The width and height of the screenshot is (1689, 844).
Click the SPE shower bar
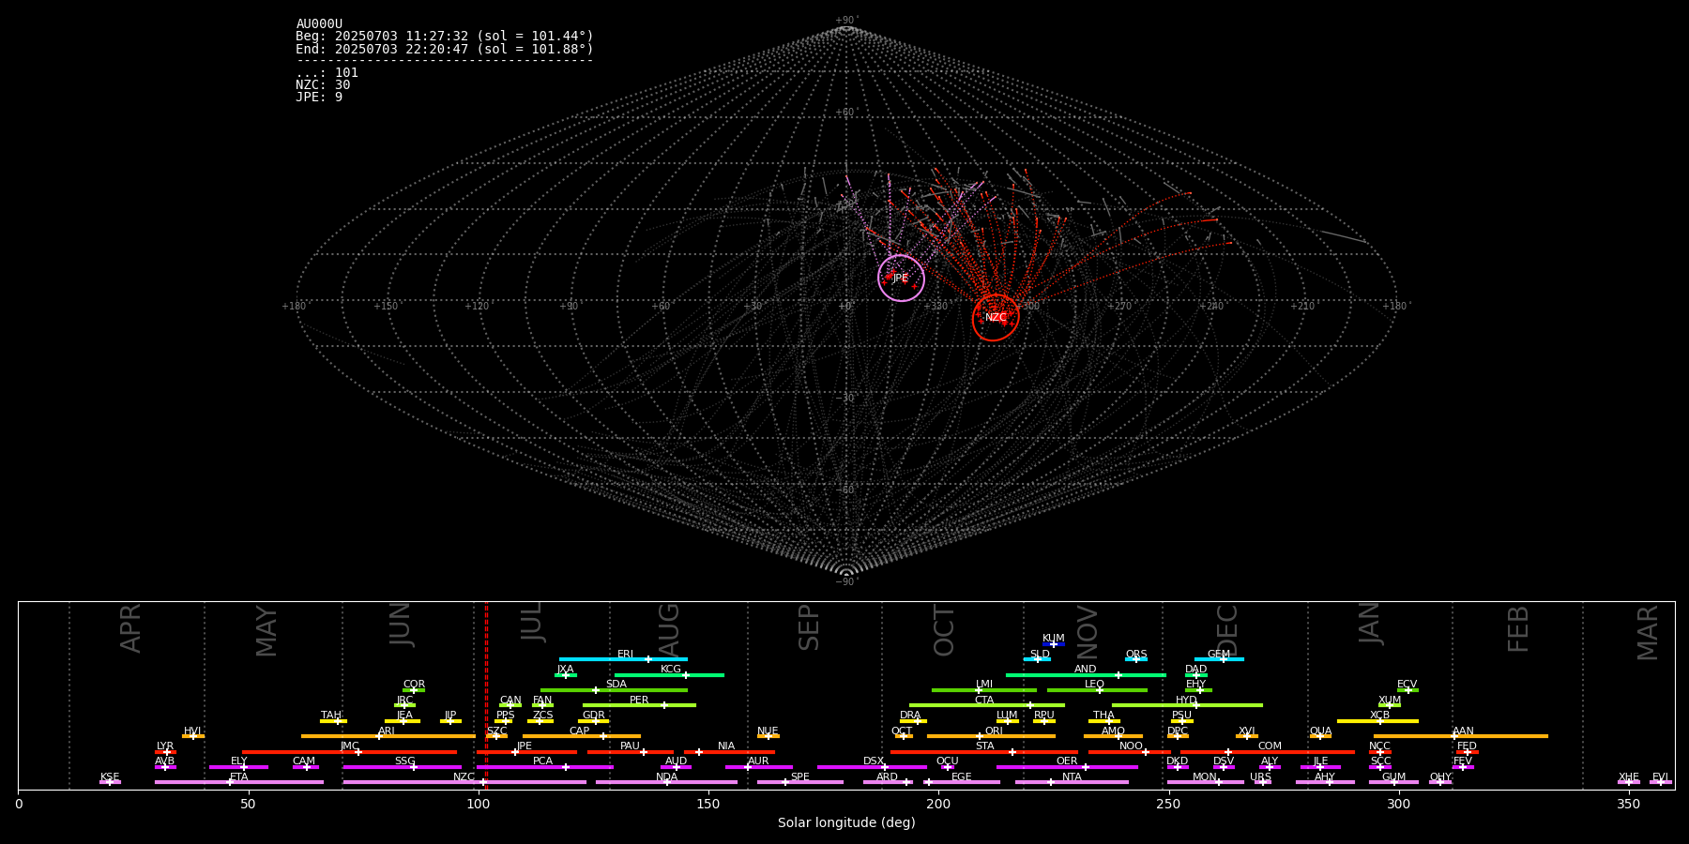click(x=799, y=782)
